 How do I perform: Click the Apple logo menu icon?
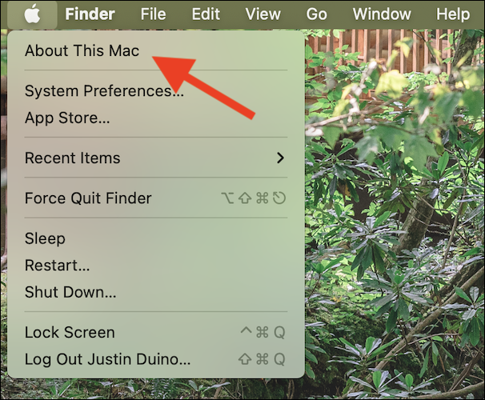[x=31, y=14]
